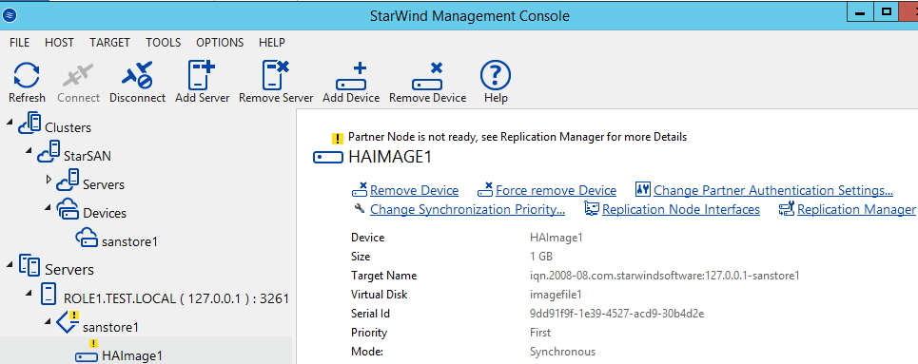
Task: Click the Disconnect toolbar icon
Action: coord(137,75)
